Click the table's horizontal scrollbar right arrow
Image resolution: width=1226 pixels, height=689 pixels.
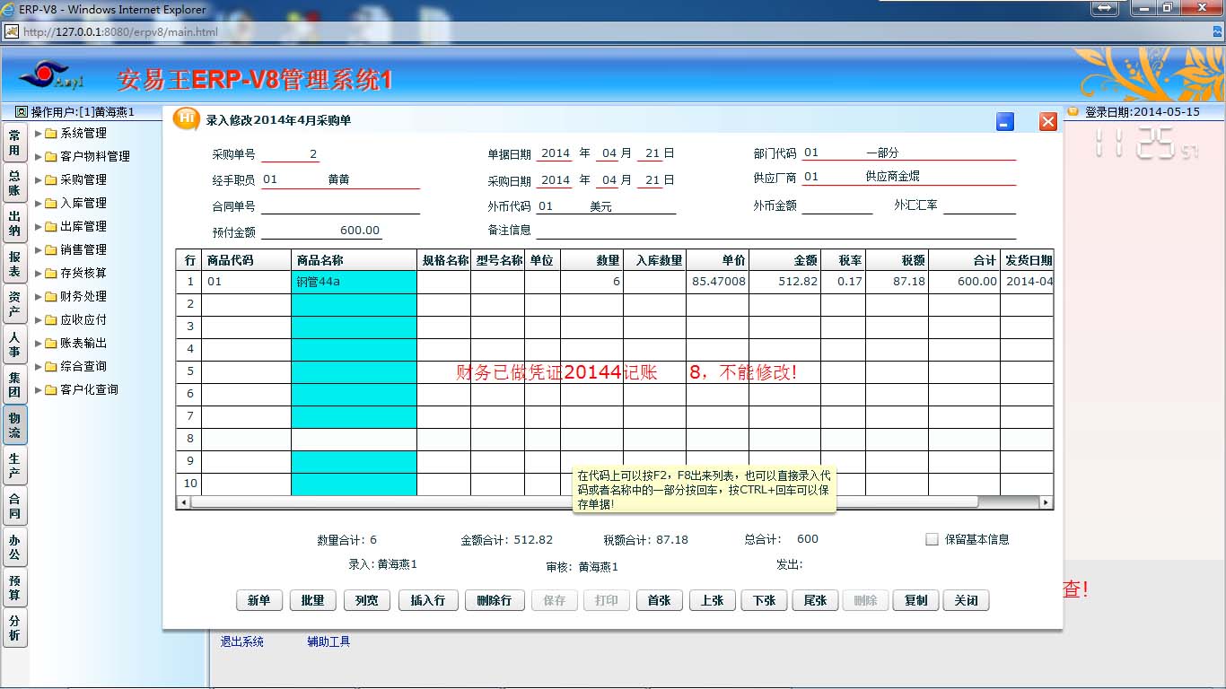pos(1046,502)
